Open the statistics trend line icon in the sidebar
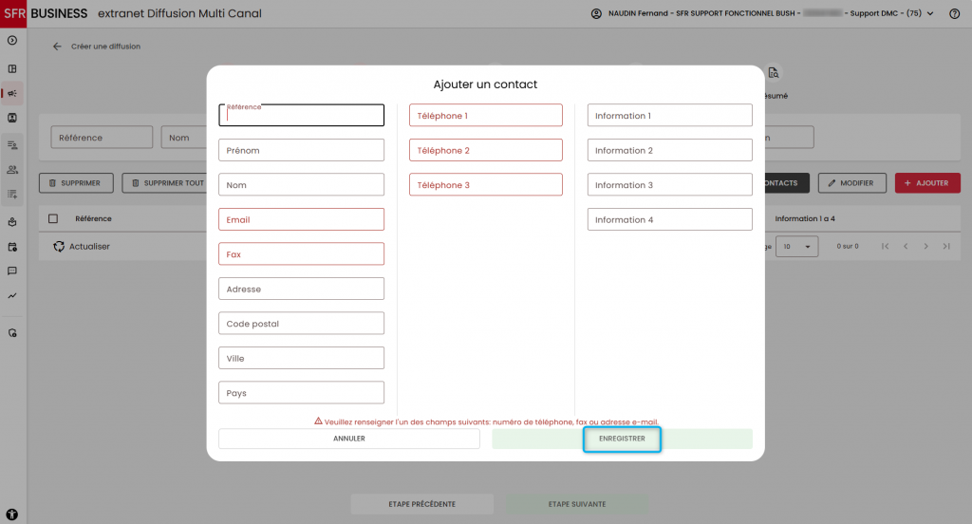 [11, 296]
